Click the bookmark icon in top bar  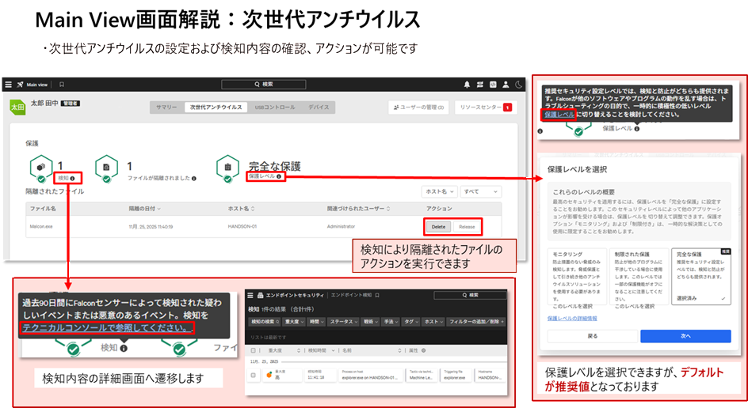[x=62, y=84]
